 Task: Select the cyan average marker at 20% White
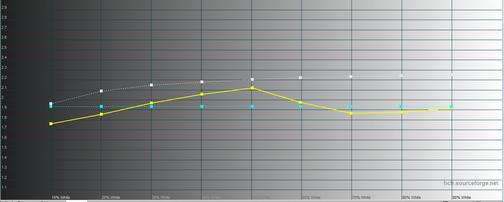(101, 106)
